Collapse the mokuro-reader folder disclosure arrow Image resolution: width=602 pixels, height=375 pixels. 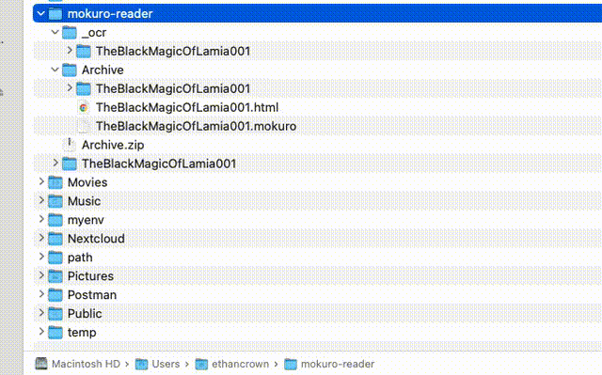click(x=41, y=14)
